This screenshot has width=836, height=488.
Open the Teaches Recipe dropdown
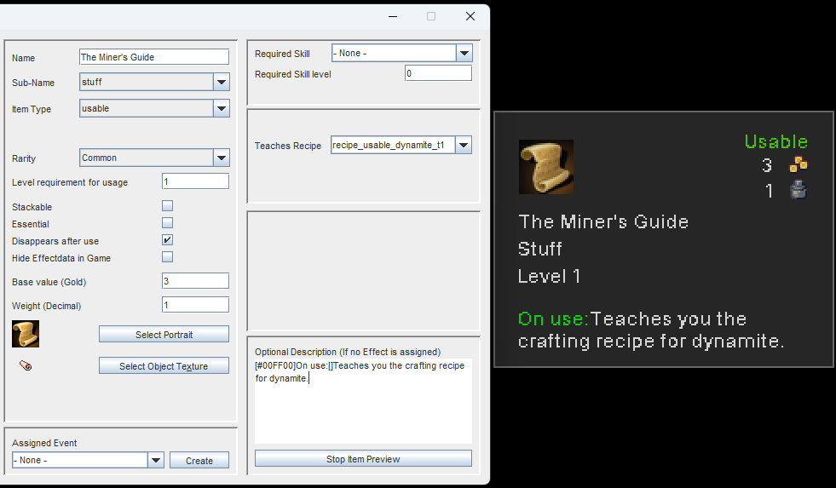pyautogui.click(x=464, y=146)
